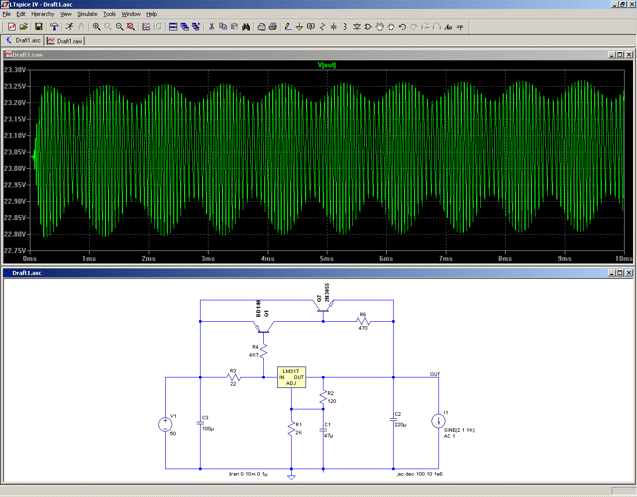
Task: Click the Paste clipboard icon
Action: point(234,27)
